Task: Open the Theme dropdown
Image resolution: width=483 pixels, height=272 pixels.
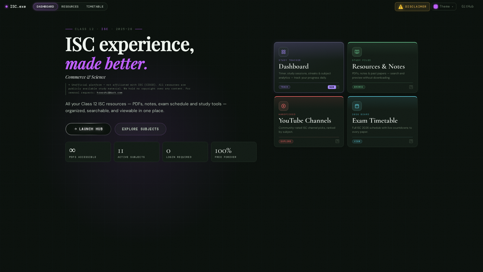Action: [444, 7]
